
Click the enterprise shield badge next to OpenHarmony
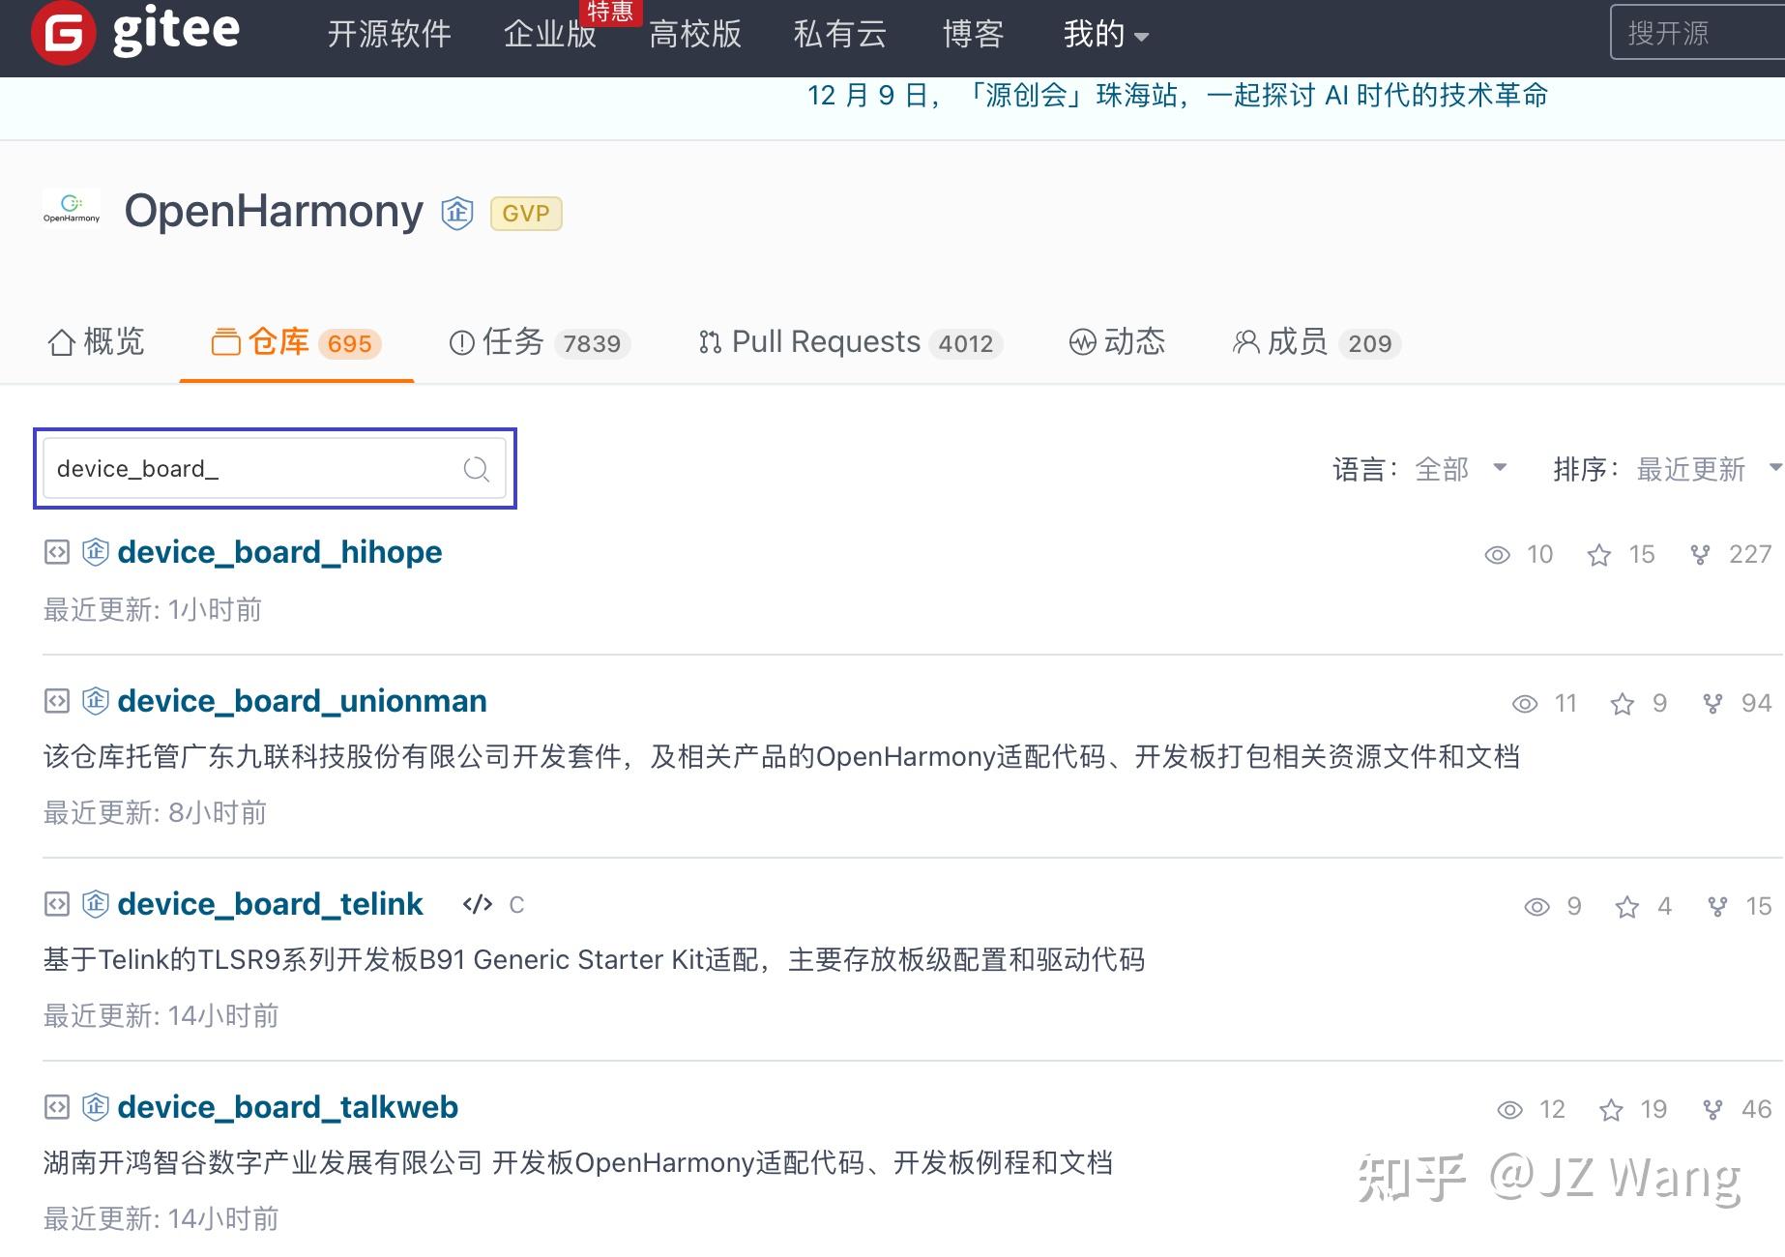[x=455, y=213]
